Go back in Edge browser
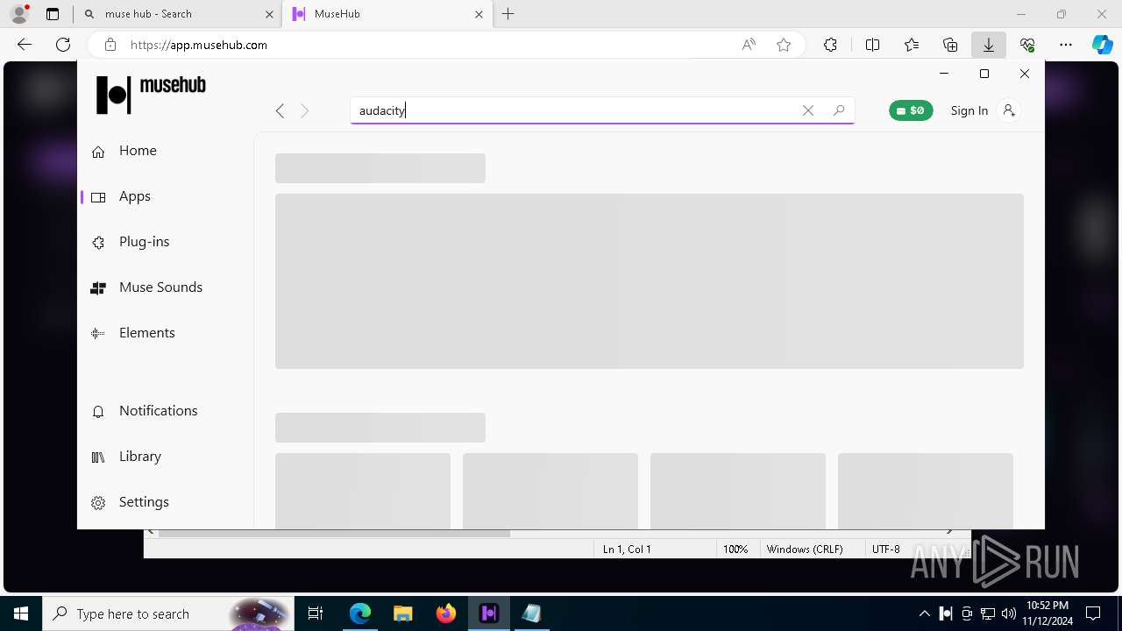Image resolution: width=1122 pixels, height=631 pixels. pos(25,45)
